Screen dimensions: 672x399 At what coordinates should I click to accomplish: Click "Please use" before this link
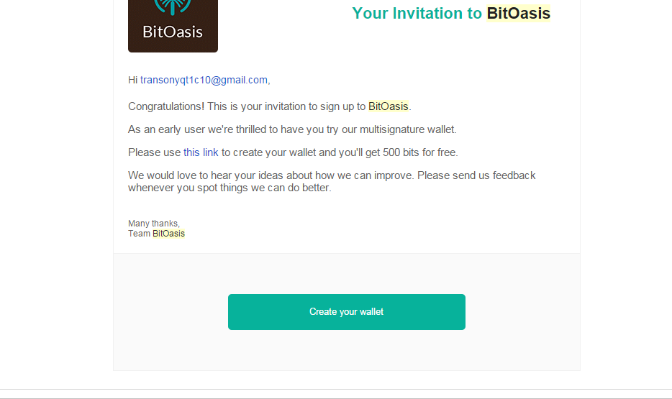[154, 152]
